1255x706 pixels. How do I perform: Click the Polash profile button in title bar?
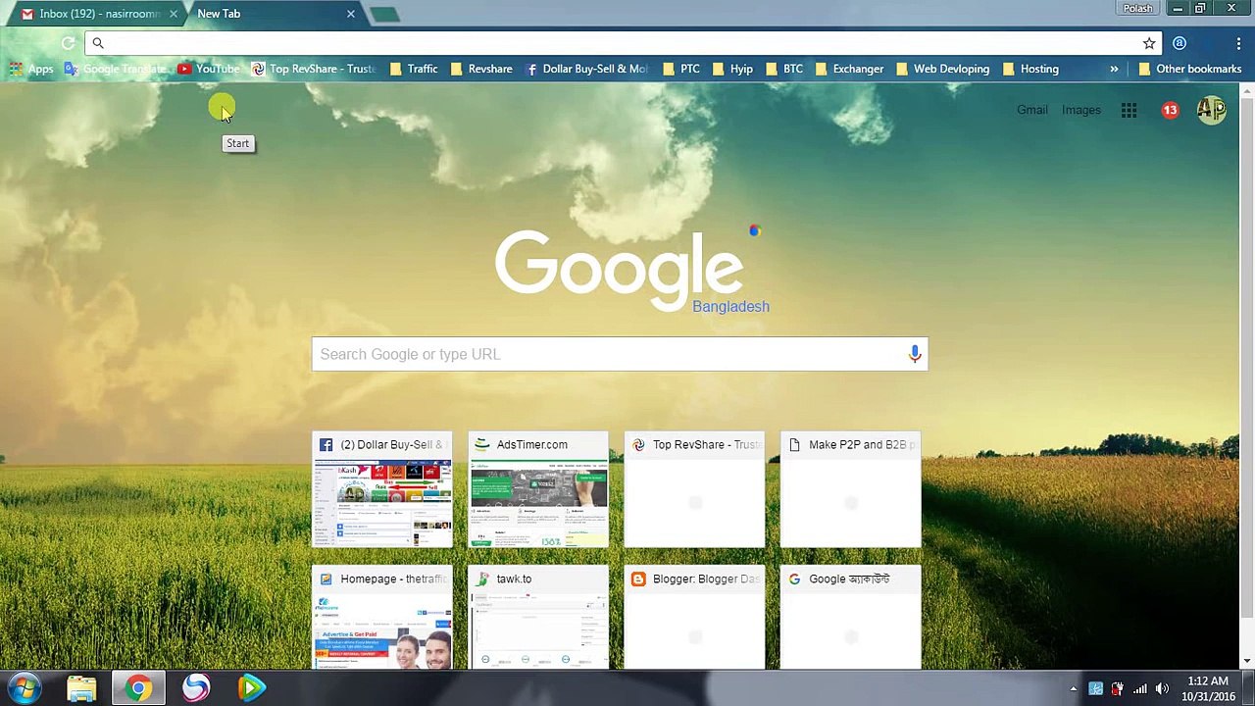[x=1138, y=8]
